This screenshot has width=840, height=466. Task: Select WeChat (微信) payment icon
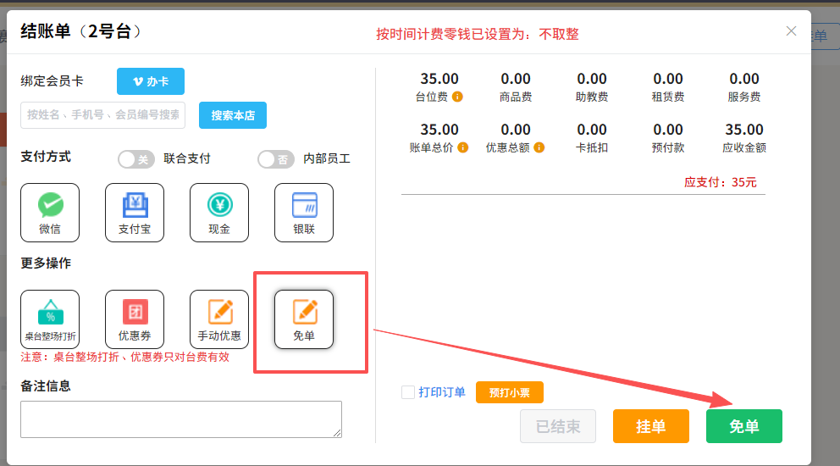click(x=50, y=213)
